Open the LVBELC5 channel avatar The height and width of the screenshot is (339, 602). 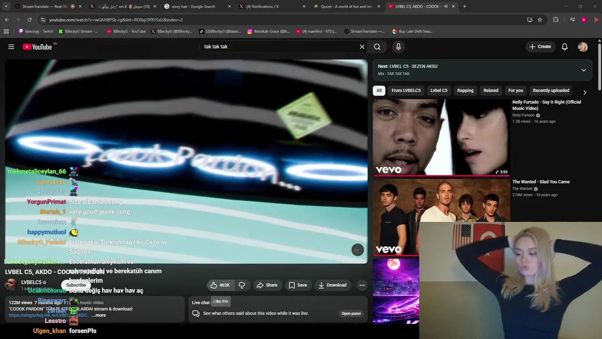(x=11, y=285)
